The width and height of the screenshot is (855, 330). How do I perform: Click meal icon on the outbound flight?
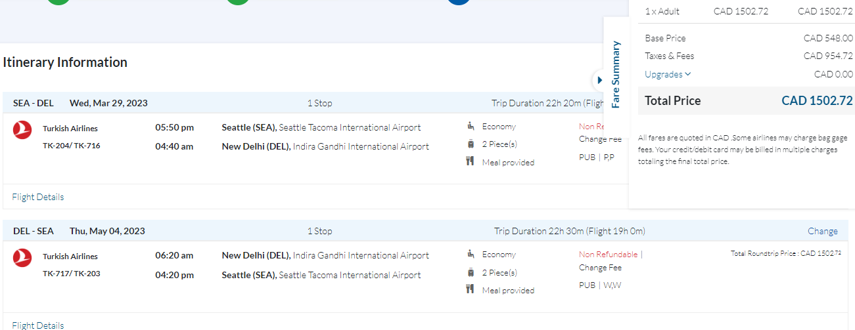point(471,161)
